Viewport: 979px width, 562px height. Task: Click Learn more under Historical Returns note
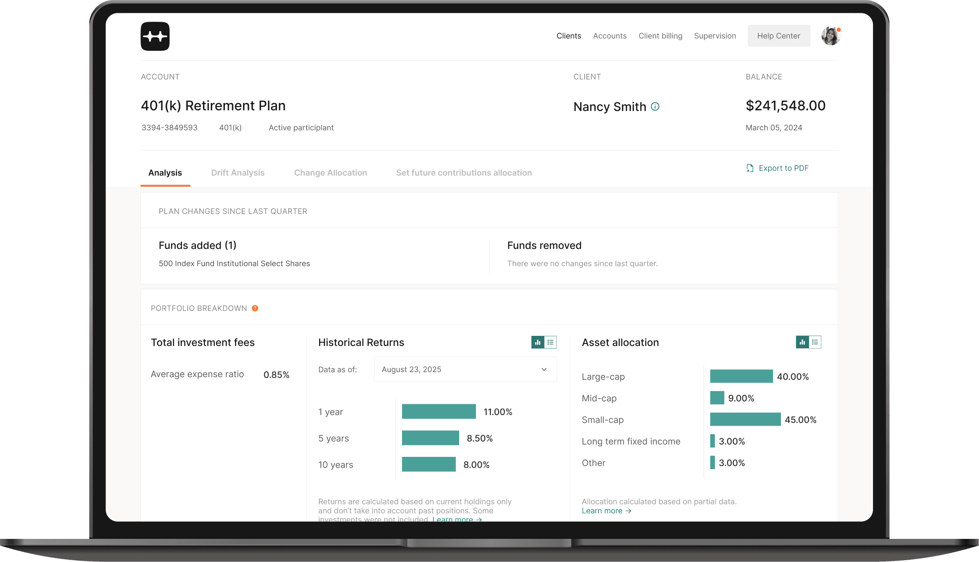pos(457,519)
